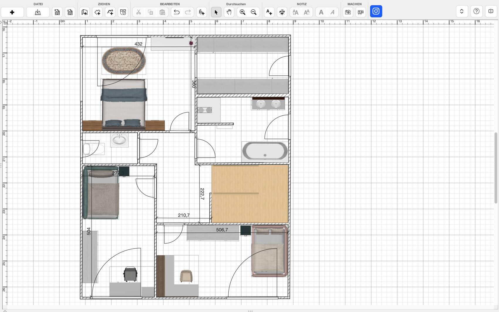The height and width of the screenshot is (312, 499).
Task: Switch to hand pan mode
Action: [229, 12]
